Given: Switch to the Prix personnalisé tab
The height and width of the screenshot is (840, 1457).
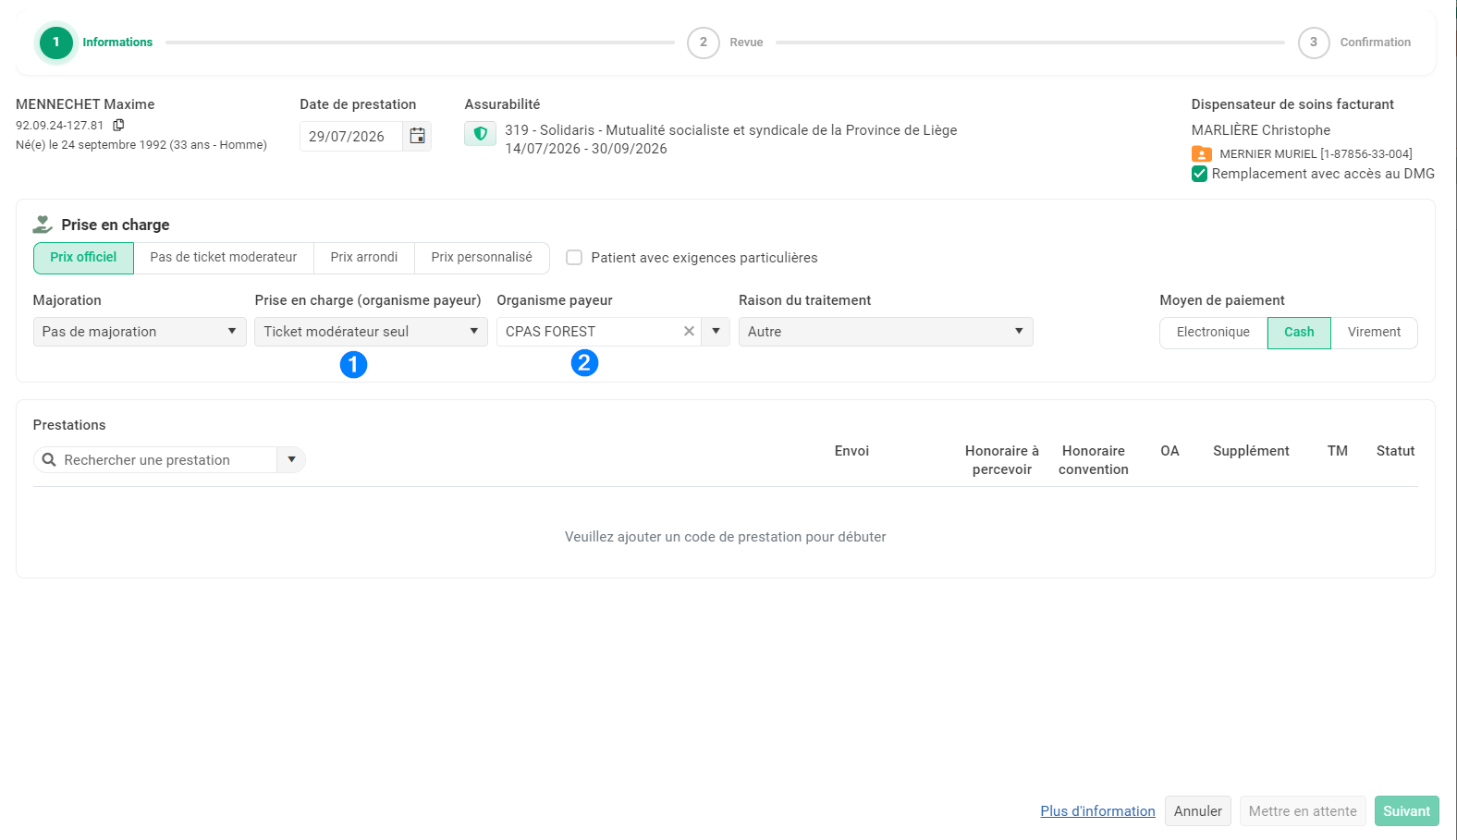Looking at the screenshot, I should [x=482, y=258].
